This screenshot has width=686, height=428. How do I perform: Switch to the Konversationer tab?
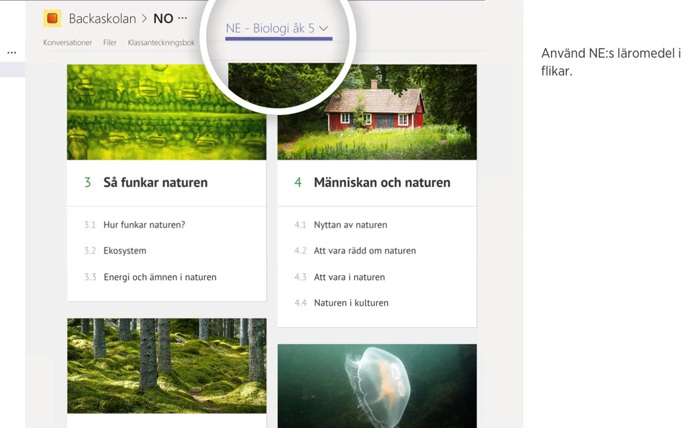pyautogui.click(x=68, y=42)
